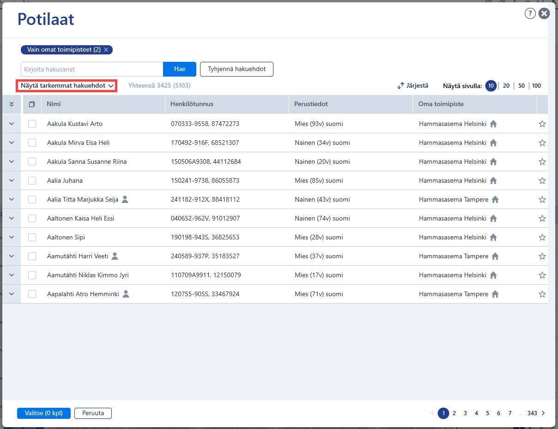558x429 pixels.
Task: Go to page 2 of results
Action: (x=454, y=413)
